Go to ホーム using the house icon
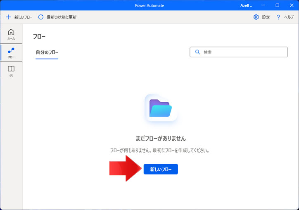 click(x=11, y=32)
